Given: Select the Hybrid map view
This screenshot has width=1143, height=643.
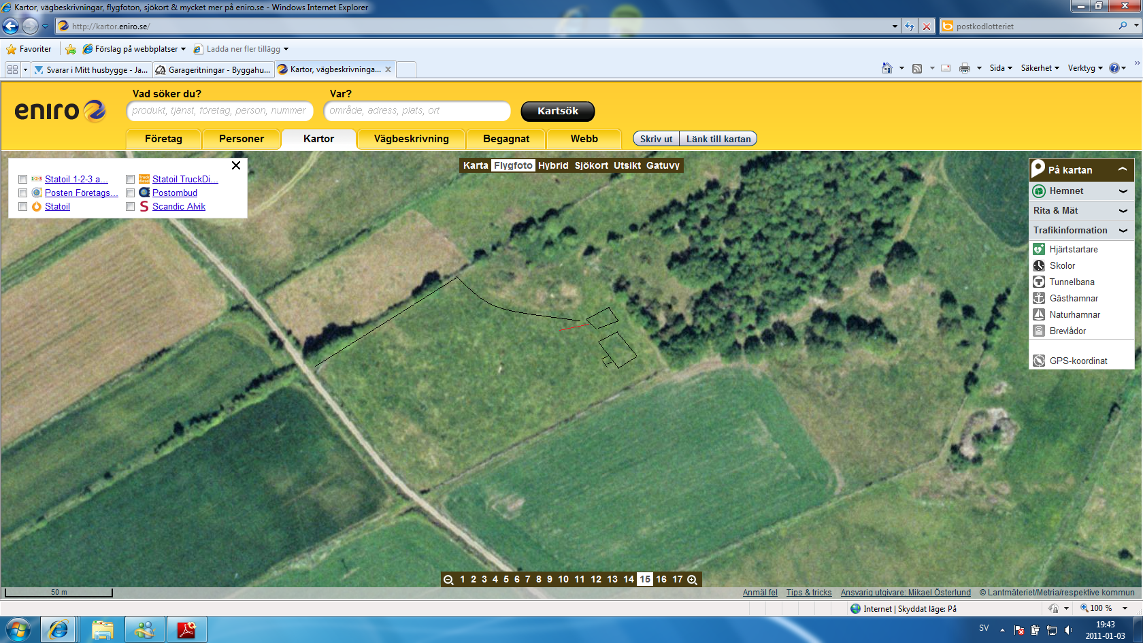Looking at the screenshot, I should click(x=553, y=165).
